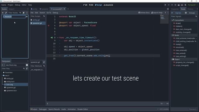Stop the running project
This screenshot has width=199, height=112.
pos(172,5)
